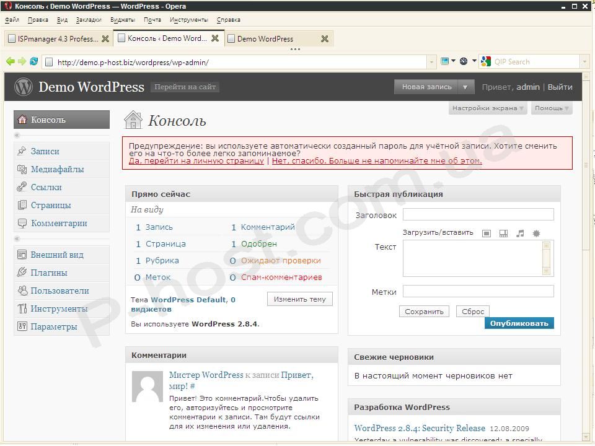The image size is (595, 446).
Task: Open the address bar history dropdown
Action: point(431,62)
